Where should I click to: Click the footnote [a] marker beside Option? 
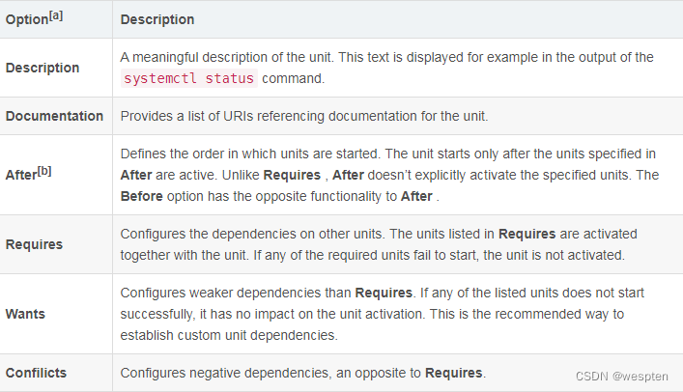(55, 15)
